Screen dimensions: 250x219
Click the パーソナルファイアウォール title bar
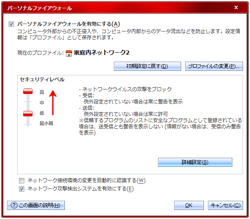click(x=103, y=7)
